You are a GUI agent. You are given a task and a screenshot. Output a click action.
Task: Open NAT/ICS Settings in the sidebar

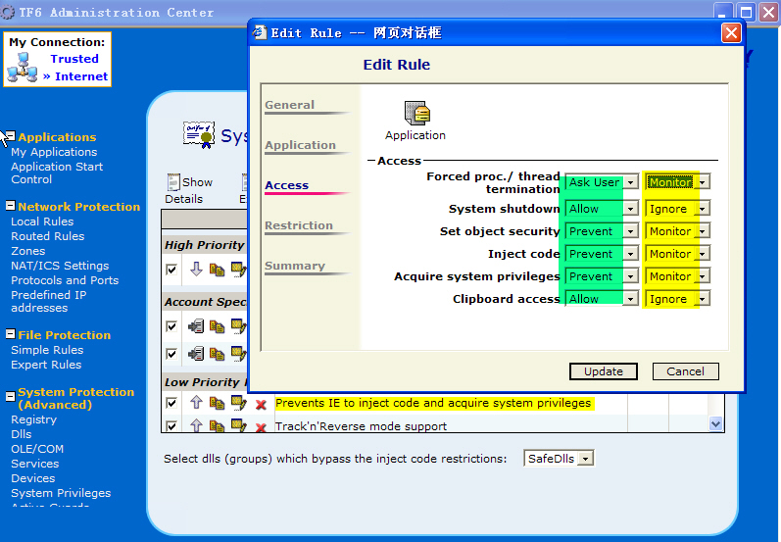pyautogui.click(x=60, y=266)
